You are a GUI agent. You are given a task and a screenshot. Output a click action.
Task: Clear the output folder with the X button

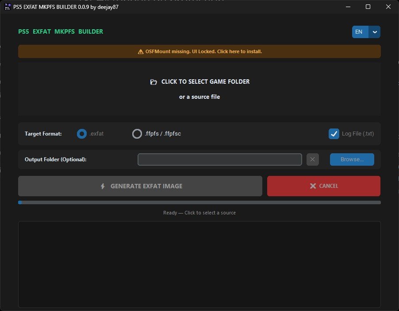tap(312, 159)
